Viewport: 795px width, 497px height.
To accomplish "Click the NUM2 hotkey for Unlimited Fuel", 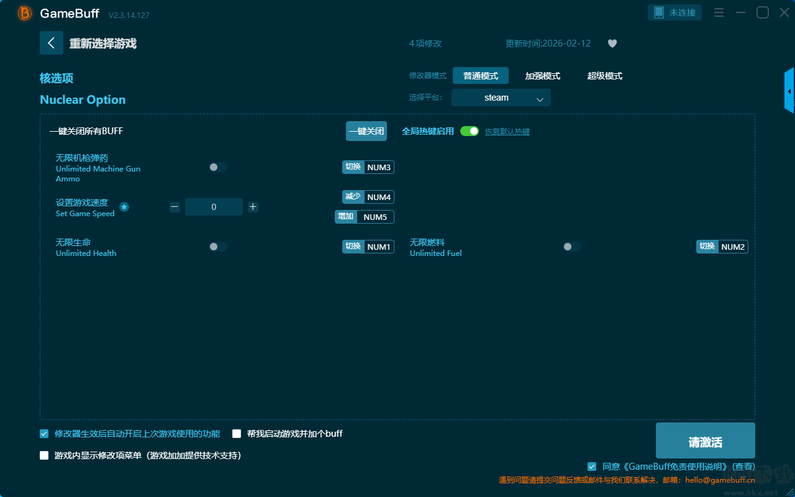I will pos(733,247).
